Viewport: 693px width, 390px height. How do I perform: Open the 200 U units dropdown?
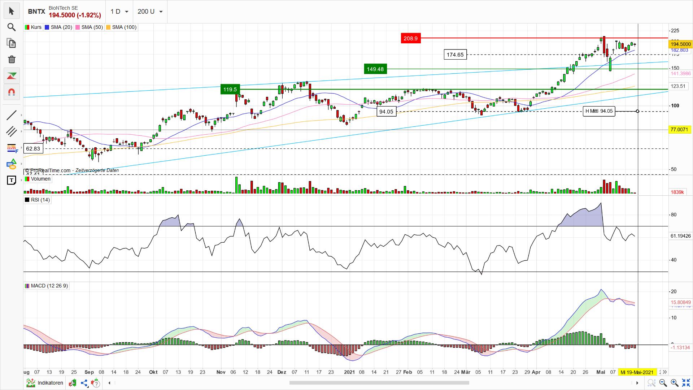click(150, 12)
